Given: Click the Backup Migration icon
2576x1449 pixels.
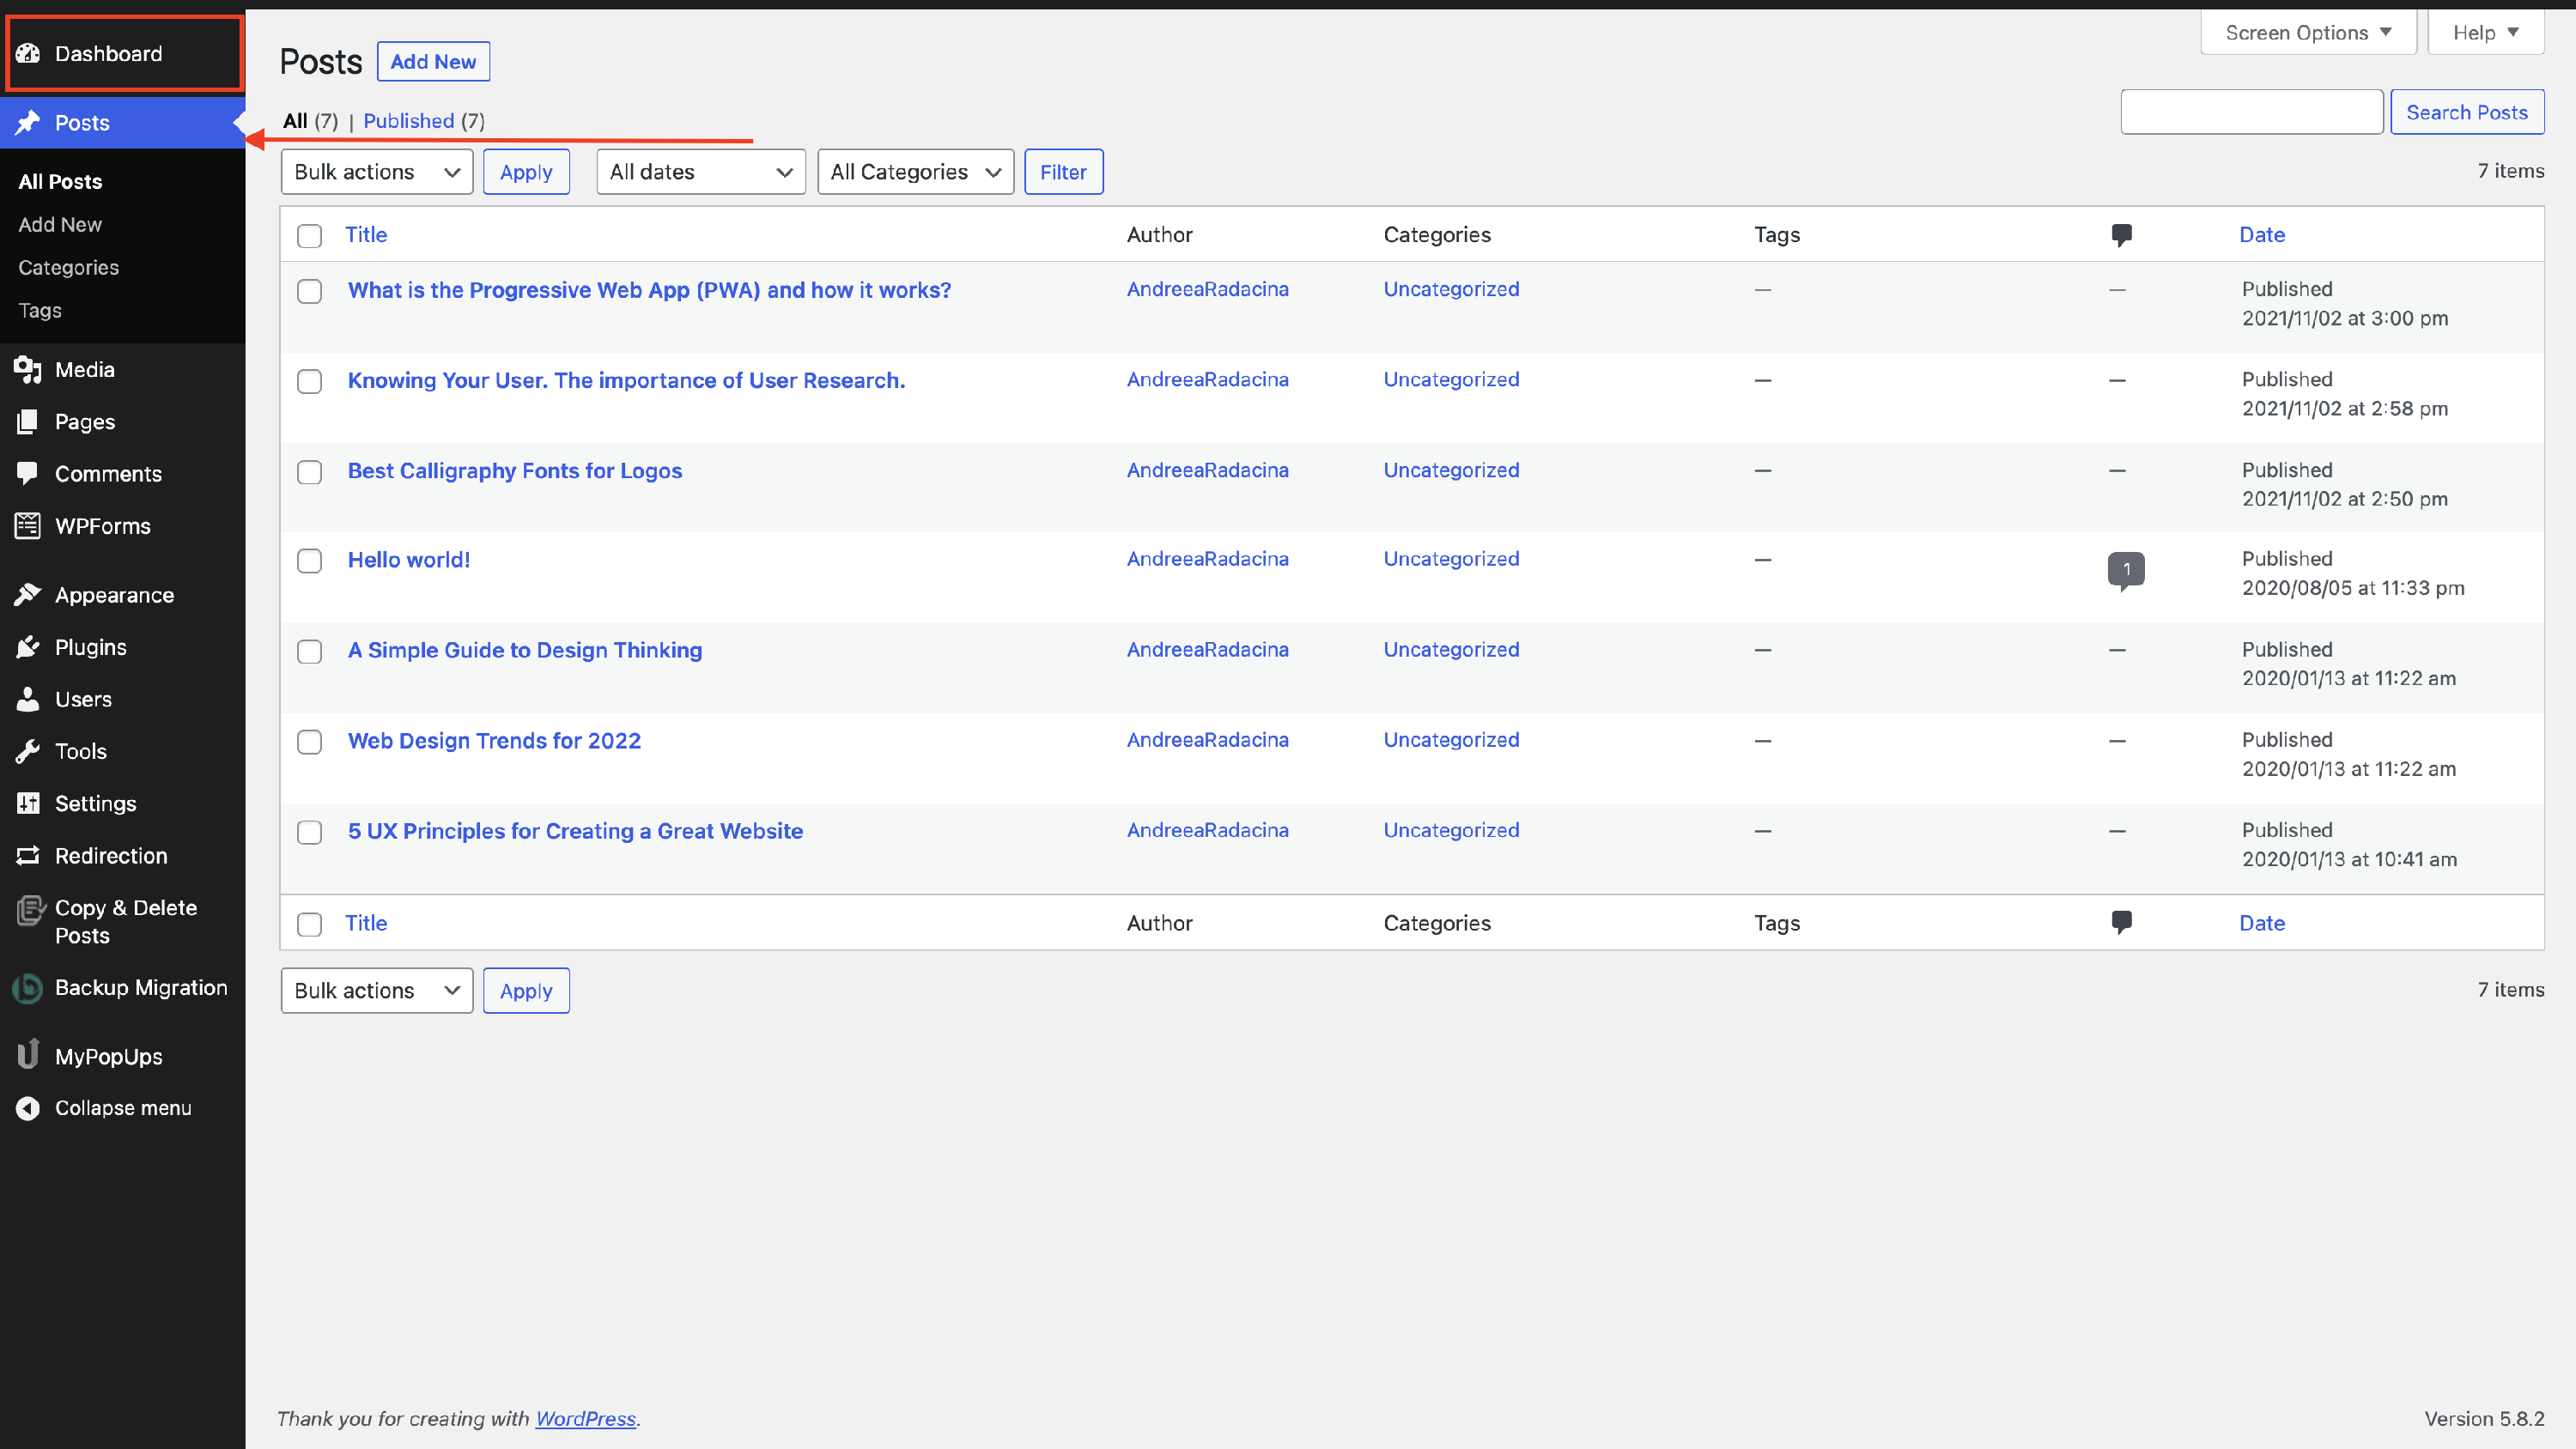Looking at the screenshot, I should pyautogui.click(x=28, y=988).
